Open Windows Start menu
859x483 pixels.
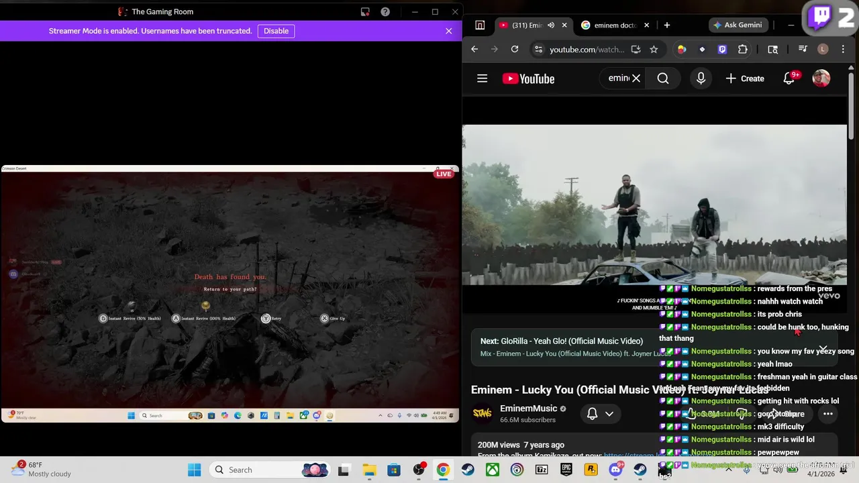pos(194,470)
